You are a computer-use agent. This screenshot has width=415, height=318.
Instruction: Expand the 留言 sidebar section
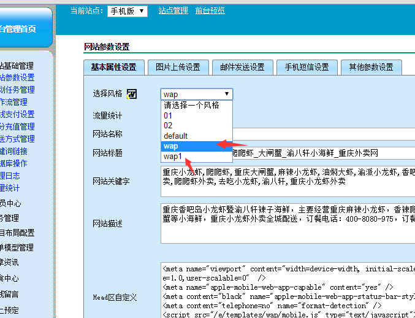9,294
